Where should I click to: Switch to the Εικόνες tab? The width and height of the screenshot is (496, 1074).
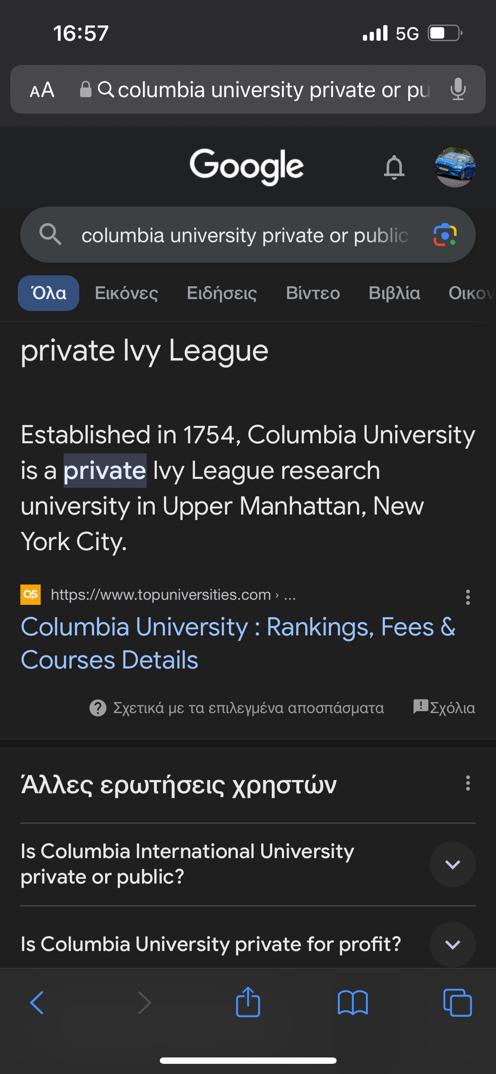click(126, 293)
